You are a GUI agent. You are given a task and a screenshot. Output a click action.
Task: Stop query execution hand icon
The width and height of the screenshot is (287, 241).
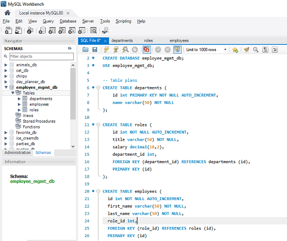[135, 49]
